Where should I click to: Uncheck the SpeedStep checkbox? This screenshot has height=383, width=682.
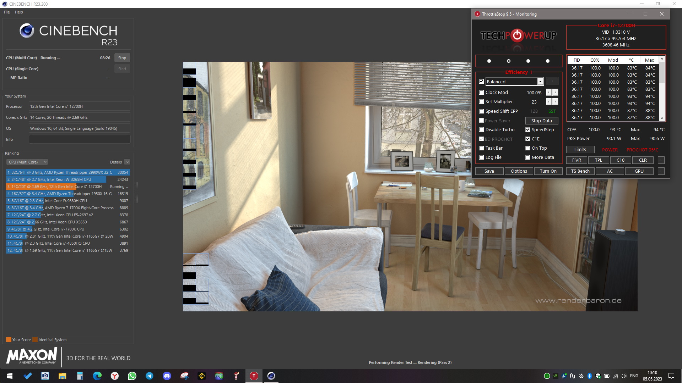point(528,130)
